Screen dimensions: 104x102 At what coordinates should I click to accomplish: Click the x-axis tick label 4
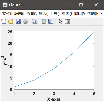pyautogui.click(x=74, y=94)
